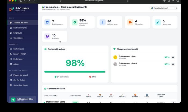Click the DERNIÈRE SYNC column header
Viewport: 188px width, 112px height.
pyautogui.click(x=161, y=96)
